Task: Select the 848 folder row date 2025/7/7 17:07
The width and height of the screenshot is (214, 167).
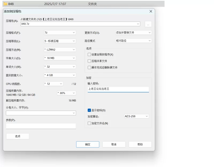Action: pos(55,4)
